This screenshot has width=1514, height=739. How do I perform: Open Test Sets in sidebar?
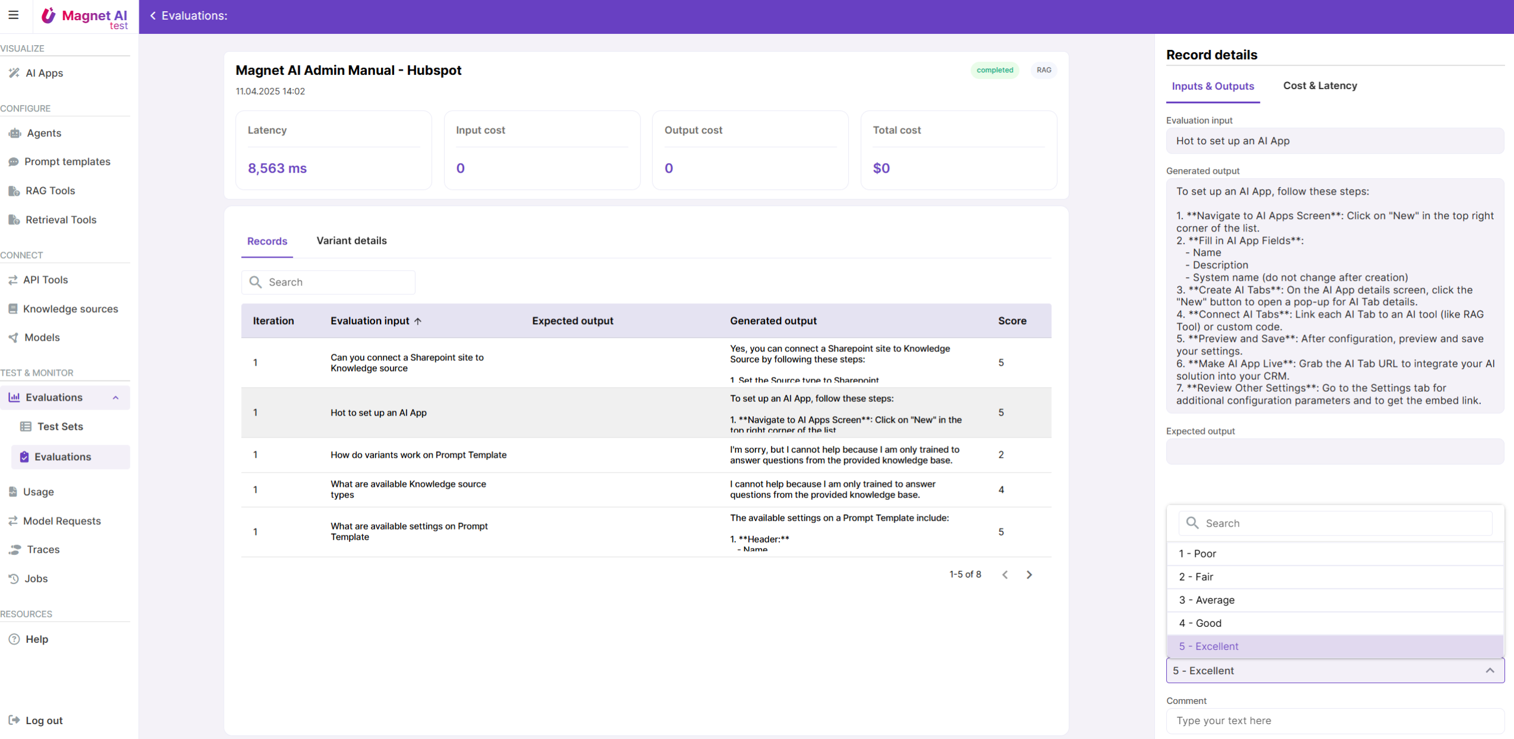click(60, 426)
